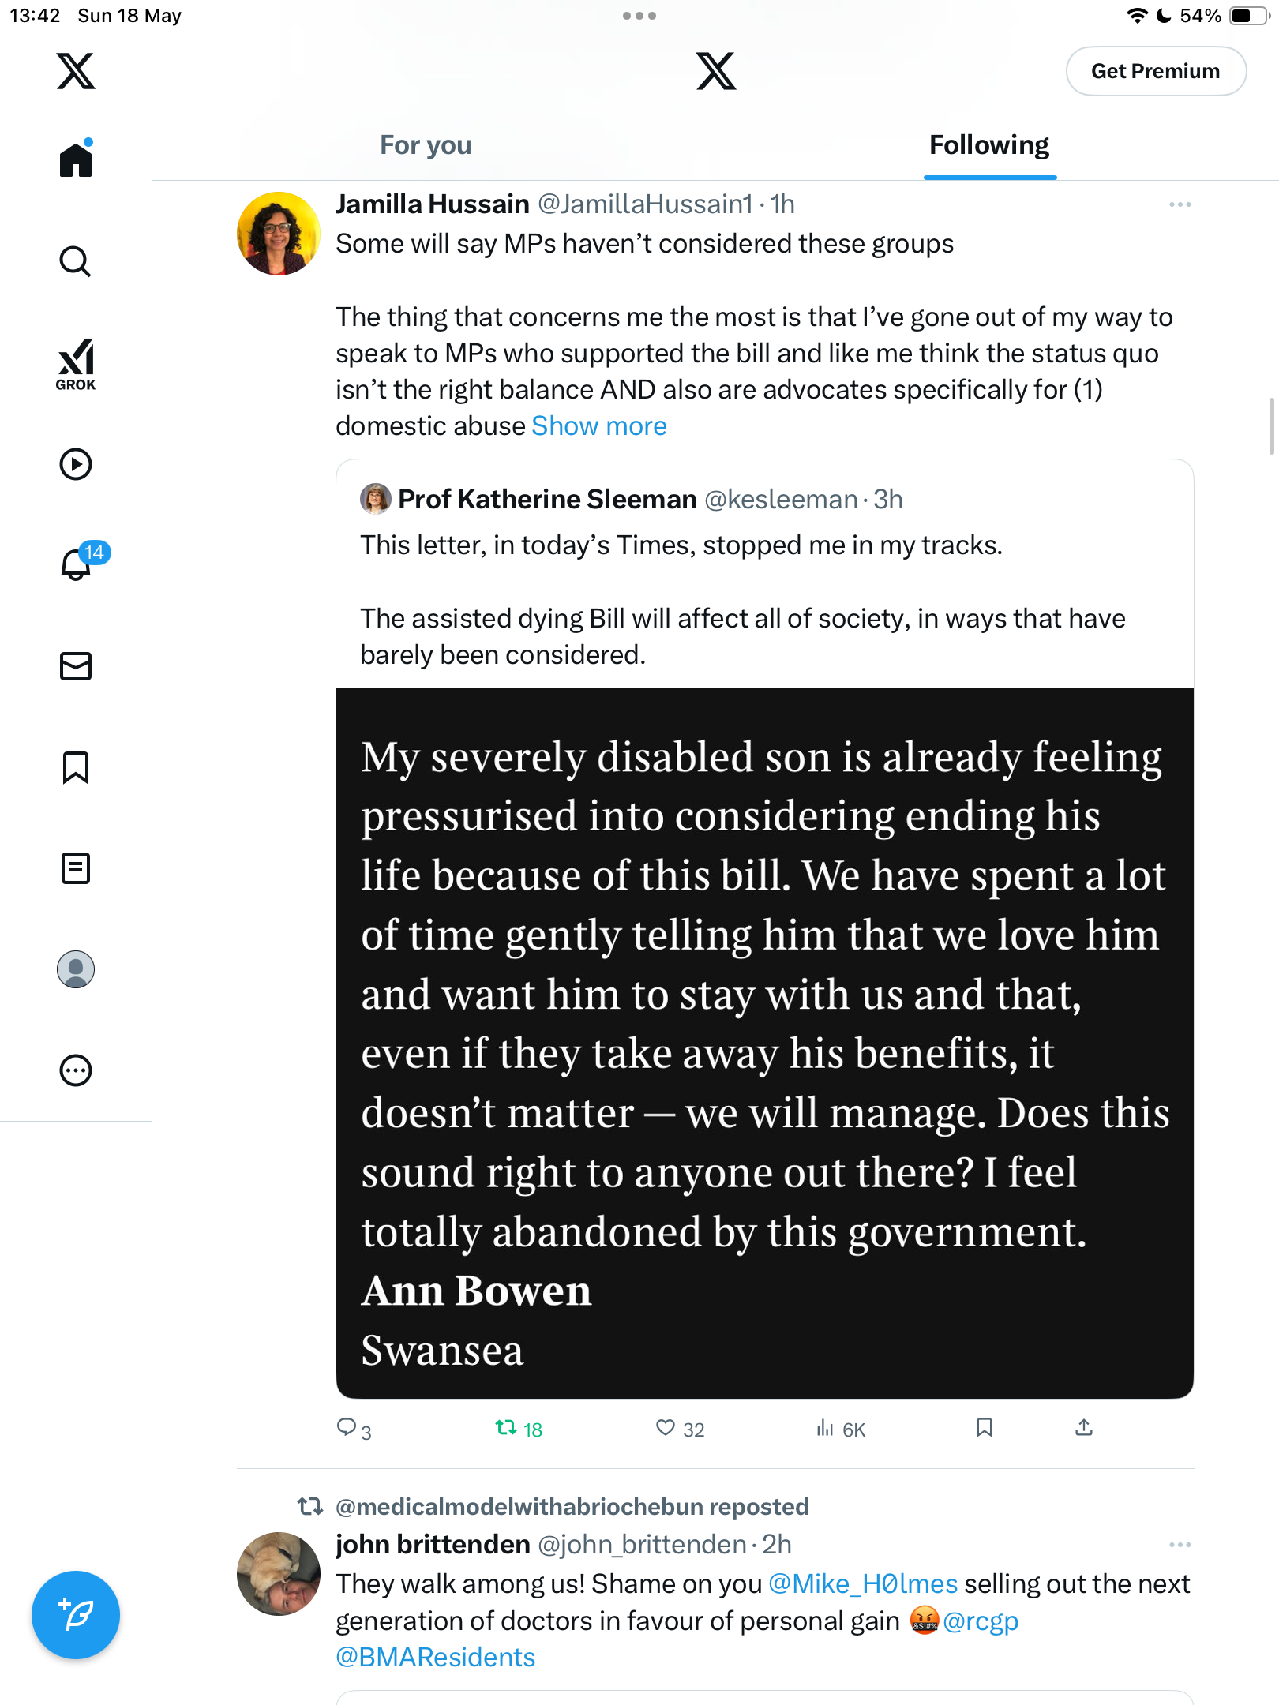
Task: Open more options on Jamilla Hussain's post
Action: [1180, 204]
